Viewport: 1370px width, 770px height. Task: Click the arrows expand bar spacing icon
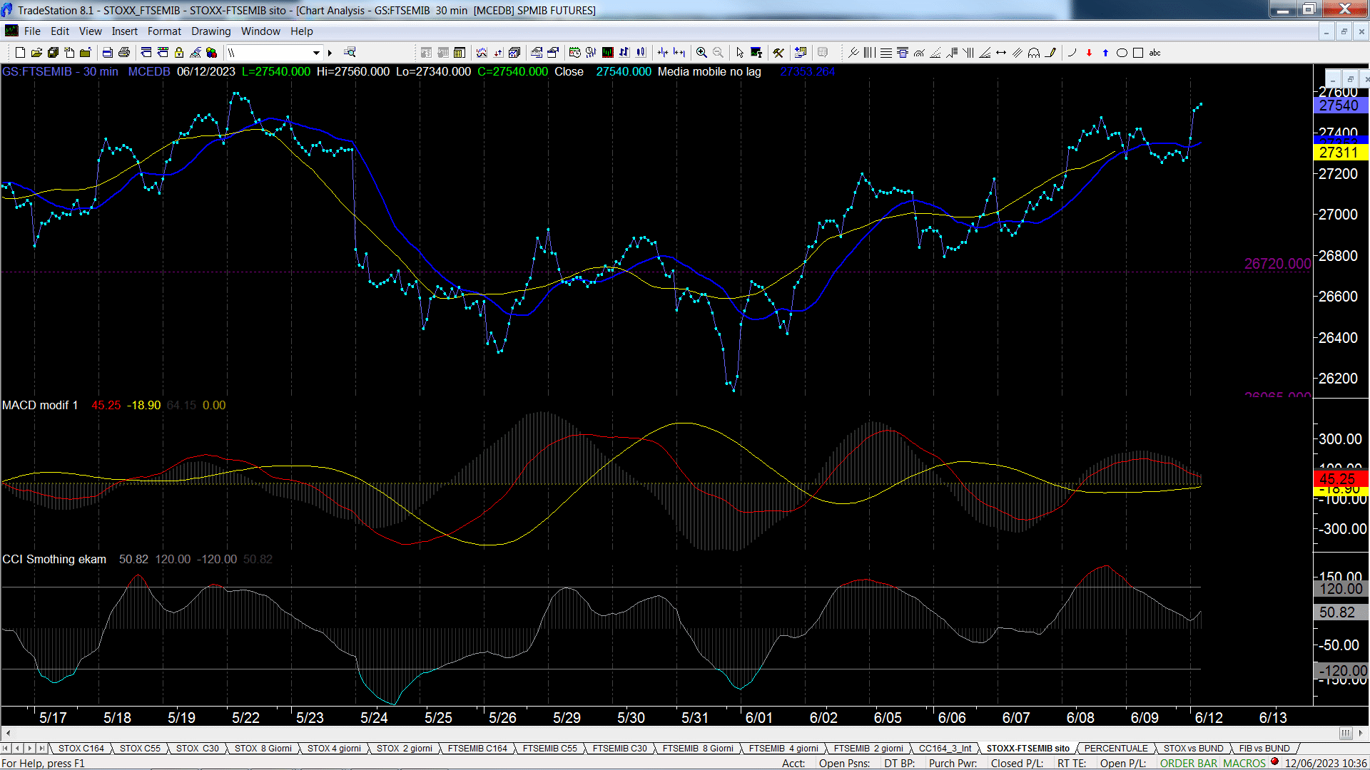(x=679, y=52)
